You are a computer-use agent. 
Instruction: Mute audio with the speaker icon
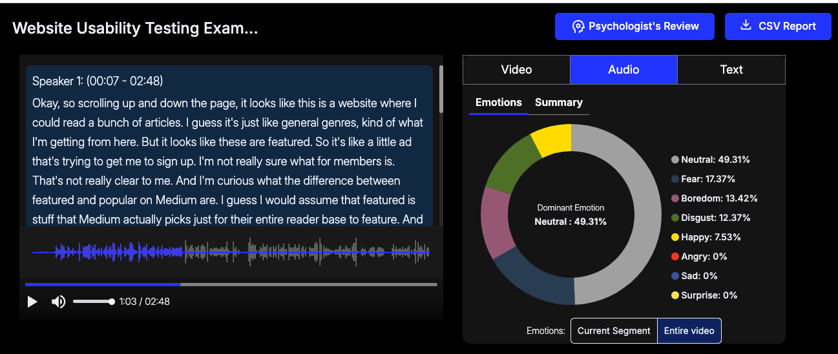pos(58,302)
